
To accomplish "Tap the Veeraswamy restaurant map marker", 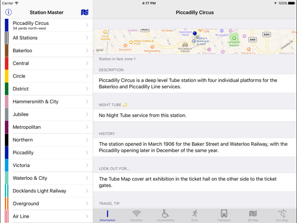I will [x=152, y=47].
